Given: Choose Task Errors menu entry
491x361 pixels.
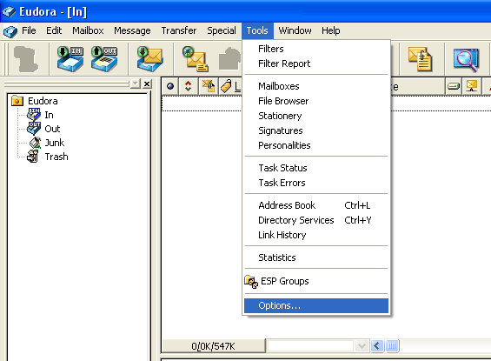Looking at the screenshot, I should pos(316,183).
